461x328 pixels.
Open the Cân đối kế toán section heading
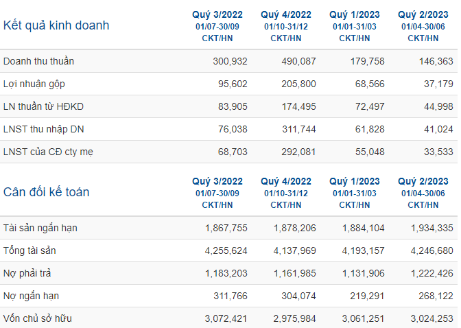[x=46, y=192]
